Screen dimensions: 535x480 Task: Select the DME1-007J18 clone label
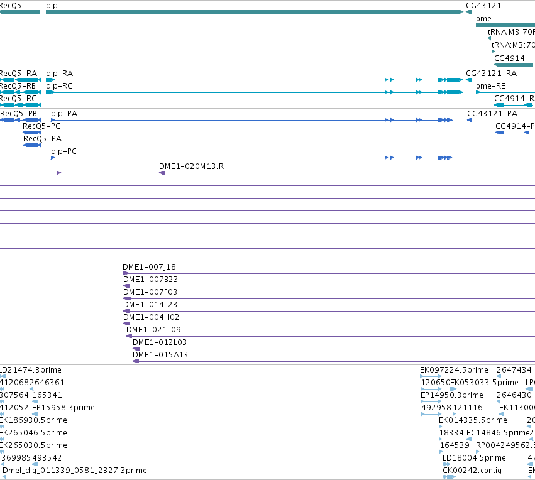(149, 267)
